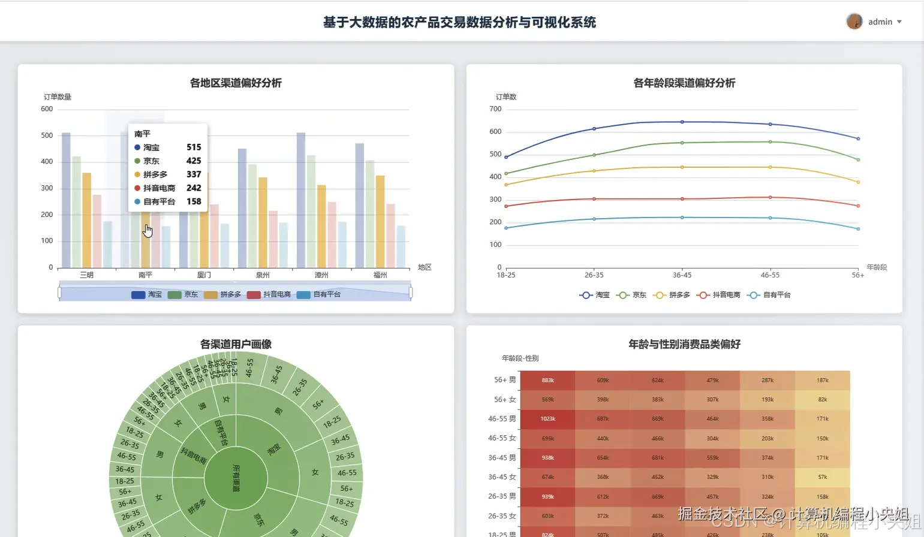The image size is (924, 537).
Task: Hide 拼多多 line in the age chart legend
Action: tap(672, 295)
